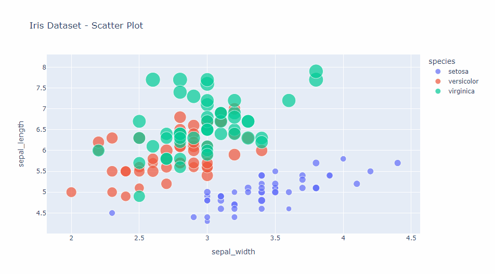This screenshot has width=495, height=274.
Task: Select the leftmost versicolor point at width 2
Action: tap(71, 192)
